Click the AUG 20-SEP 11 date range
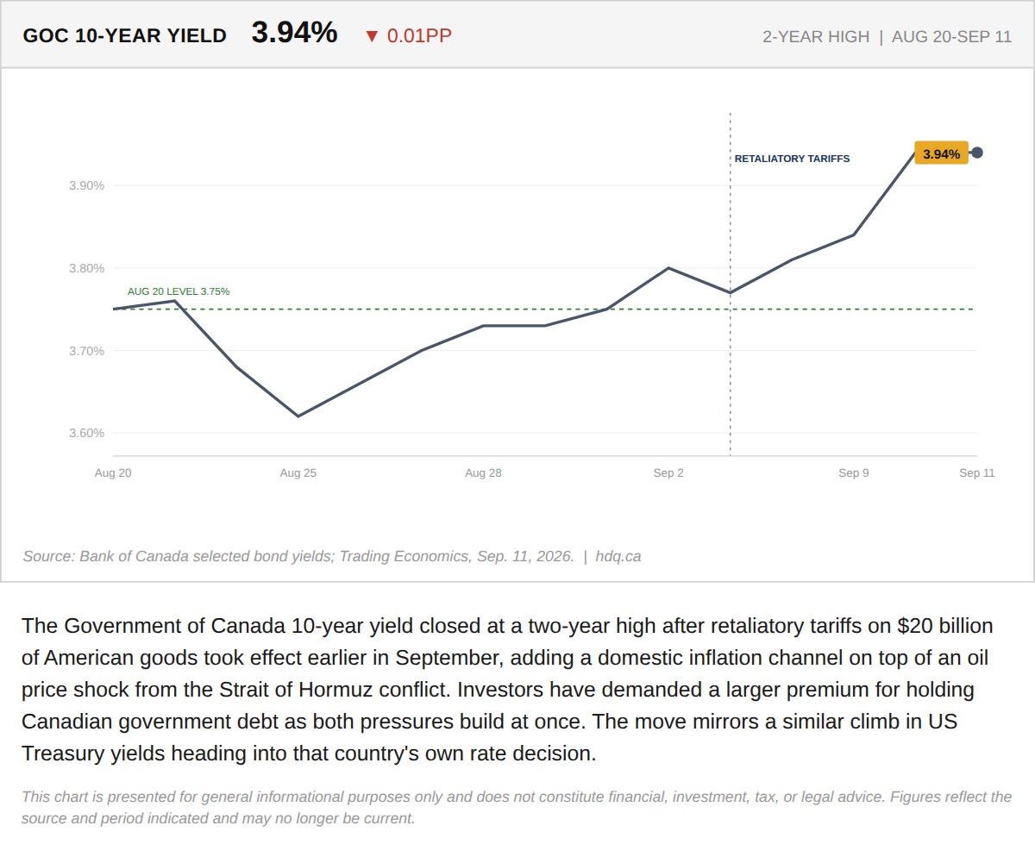The height and width of the screenshot is (863, 1035). click(x=951, y=37)
